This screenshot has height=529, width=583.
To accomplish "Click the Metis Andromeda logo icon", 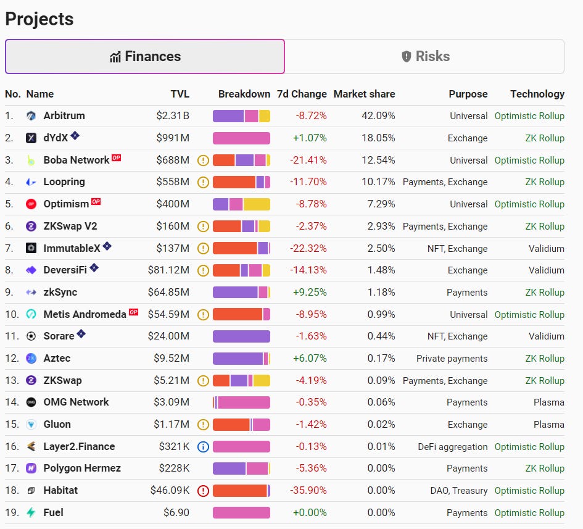I will point(31,314).
